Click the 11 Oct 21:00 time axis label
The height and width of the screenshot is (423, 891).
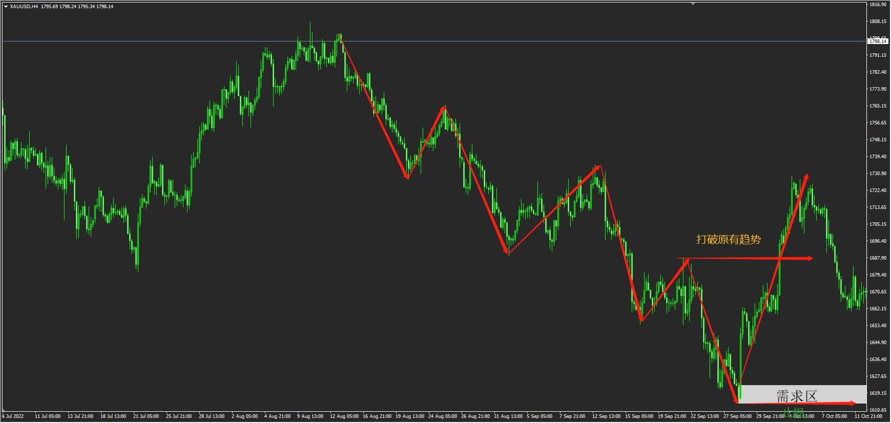tap(868, 417)
